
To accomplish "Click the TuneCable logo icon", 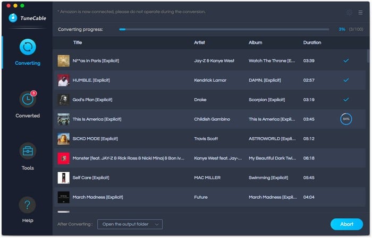I will (13, 17).
